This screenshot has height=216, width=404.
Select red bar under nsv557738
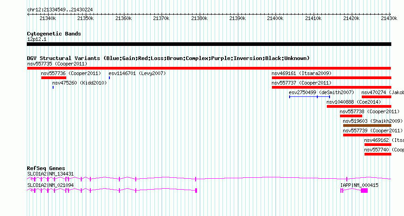point(351,116)
